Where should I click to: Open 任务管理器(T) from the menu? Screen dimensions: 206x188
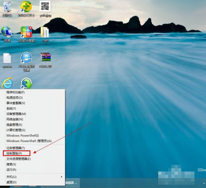[x=16, y=148]
